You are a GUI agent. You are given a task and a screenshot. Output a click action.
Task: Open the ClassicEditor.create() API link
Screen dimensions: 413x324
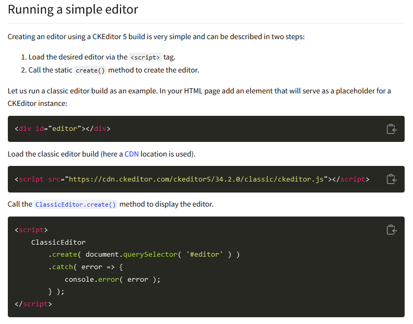click(x=76, y=205)
